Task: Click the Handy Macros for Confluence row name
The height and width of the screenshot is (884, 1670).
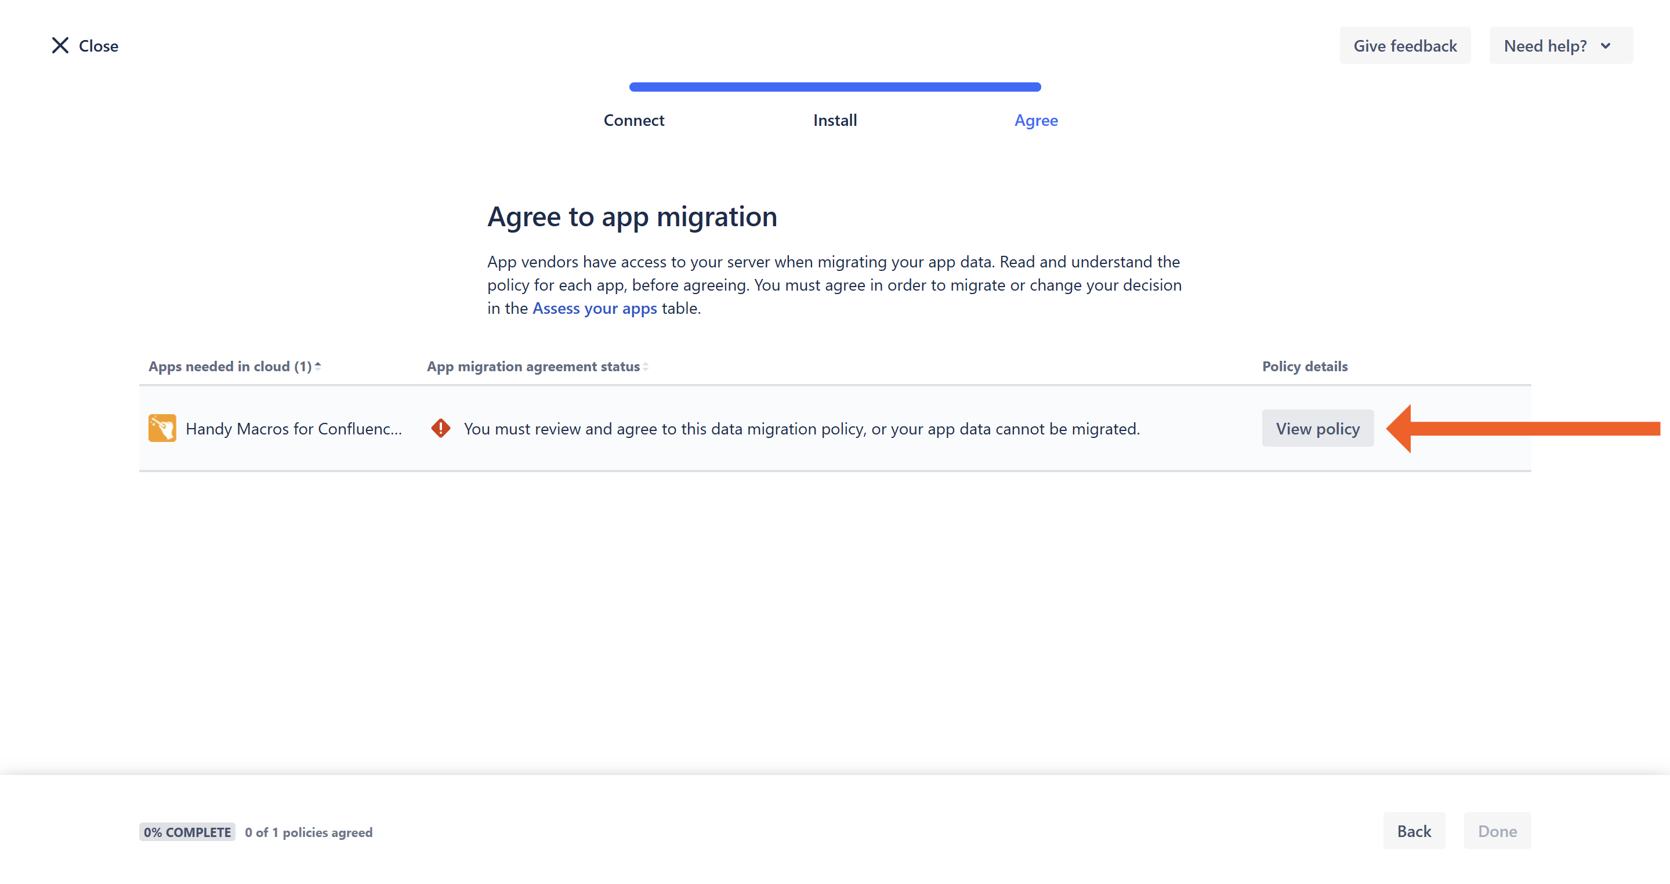Action: click(294, 429)
